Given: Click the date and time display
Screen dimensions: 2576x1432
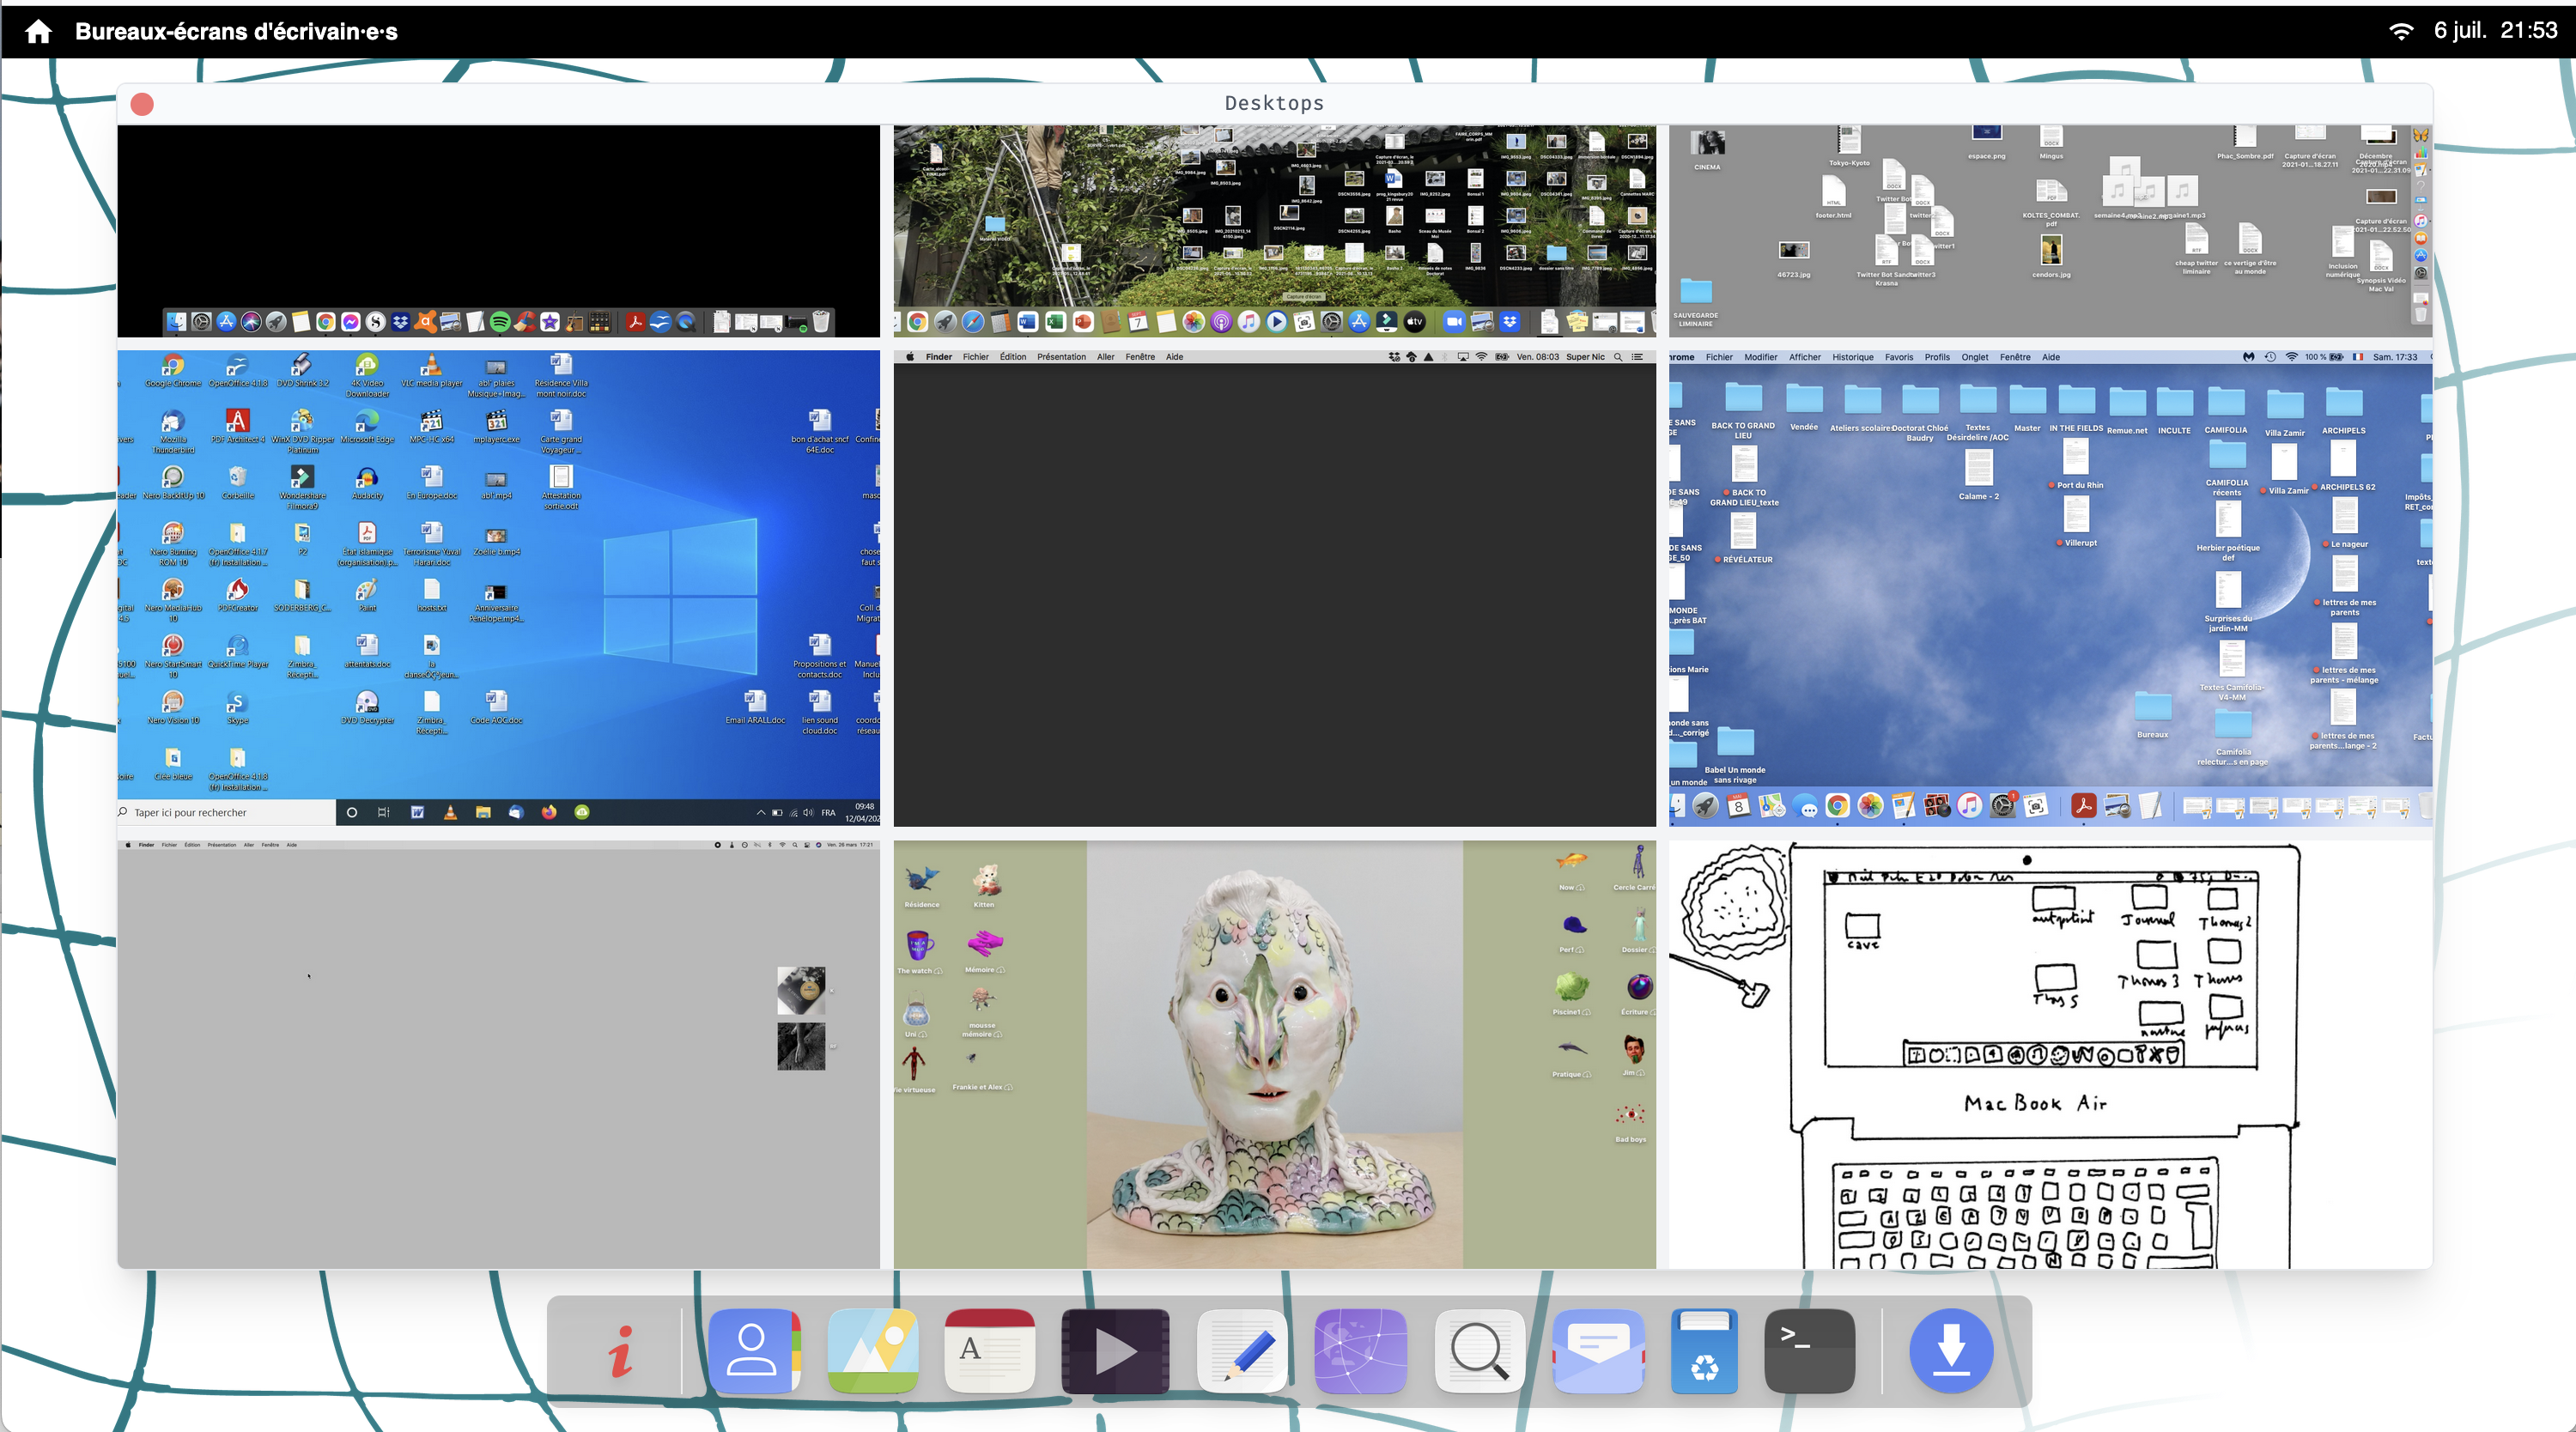Looking at the screenshot, I should tap(2495, 31).
